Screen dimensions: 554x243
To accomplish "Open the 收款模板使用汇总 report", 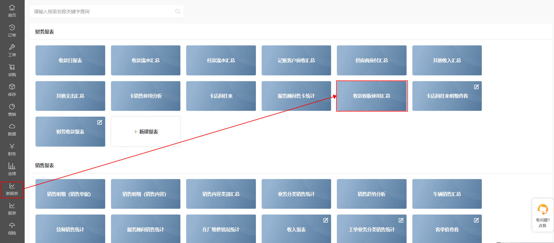I will click(372, 96).
